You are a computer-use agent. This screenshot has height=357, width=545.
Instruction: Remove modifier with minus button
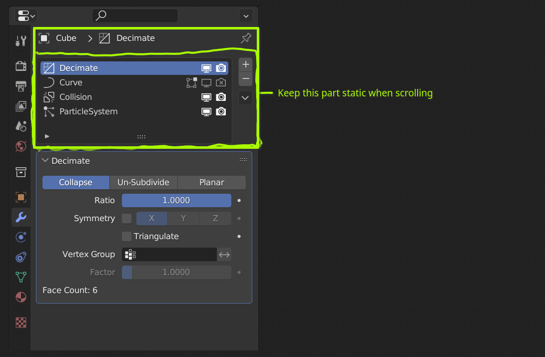pyautogui.click(x=245, y=79)
